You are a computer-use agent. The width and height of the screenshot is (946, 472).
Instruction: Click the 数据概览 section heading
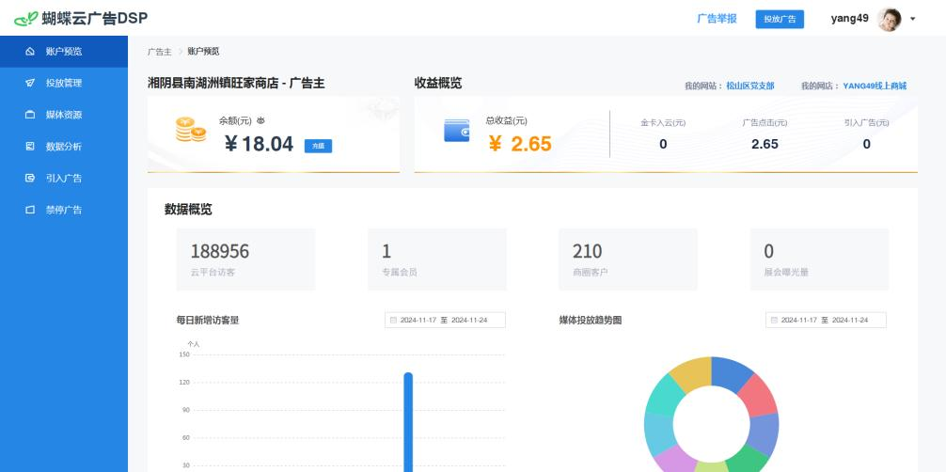coord(188,210)
